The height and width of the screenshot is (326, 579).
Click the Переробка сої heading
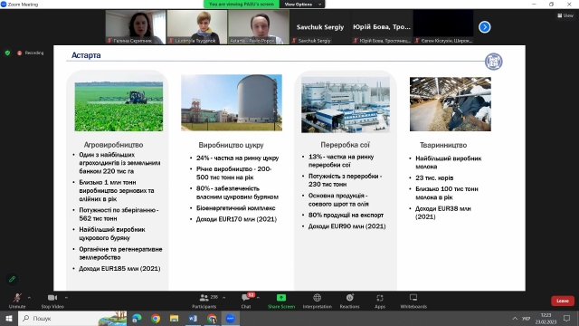point(345,145)
